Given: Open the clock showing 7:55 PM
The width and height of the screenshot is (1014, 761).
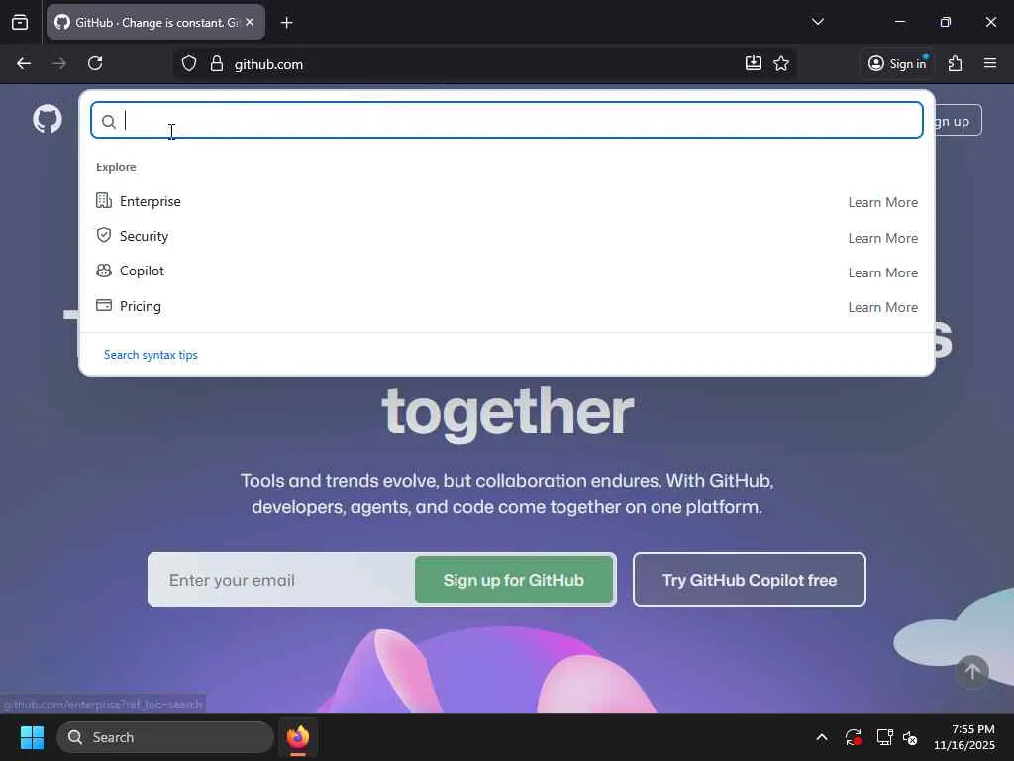Looking at the screenshot, I should (x=964, y=737).
